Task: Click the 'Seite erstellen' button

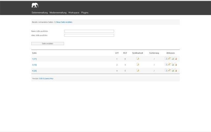Action: point(47,44)
